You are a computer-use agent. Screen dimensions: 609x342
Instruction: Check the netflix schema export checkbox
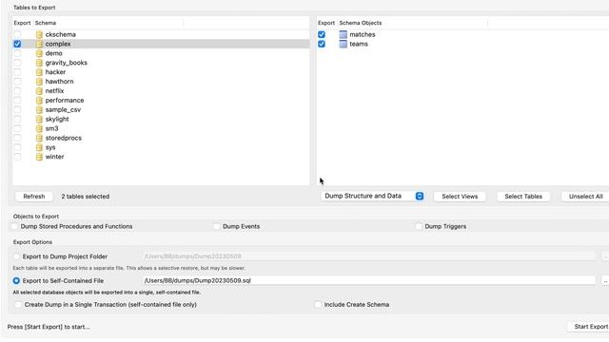click(x=17, y=91)
